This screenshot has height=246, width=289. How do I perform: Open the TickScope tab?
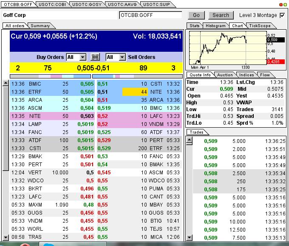pyautogui.click(x=260, y=26)
